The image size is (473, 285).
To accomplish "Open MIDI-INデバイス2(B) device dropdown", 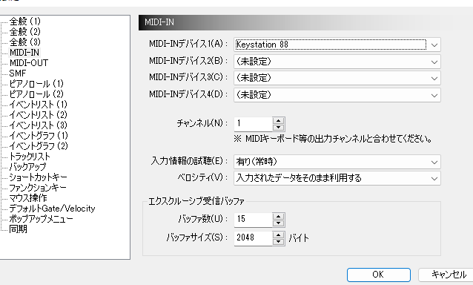I will (337, 62).
